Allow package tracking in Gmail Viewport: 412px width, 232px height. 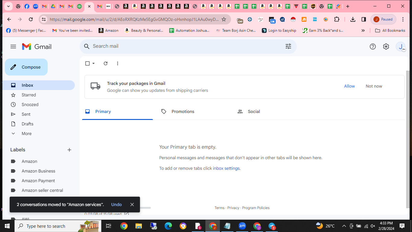pos(349,86)
